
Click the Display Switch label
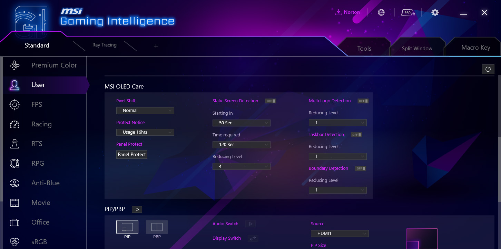(x=227, y=238)
